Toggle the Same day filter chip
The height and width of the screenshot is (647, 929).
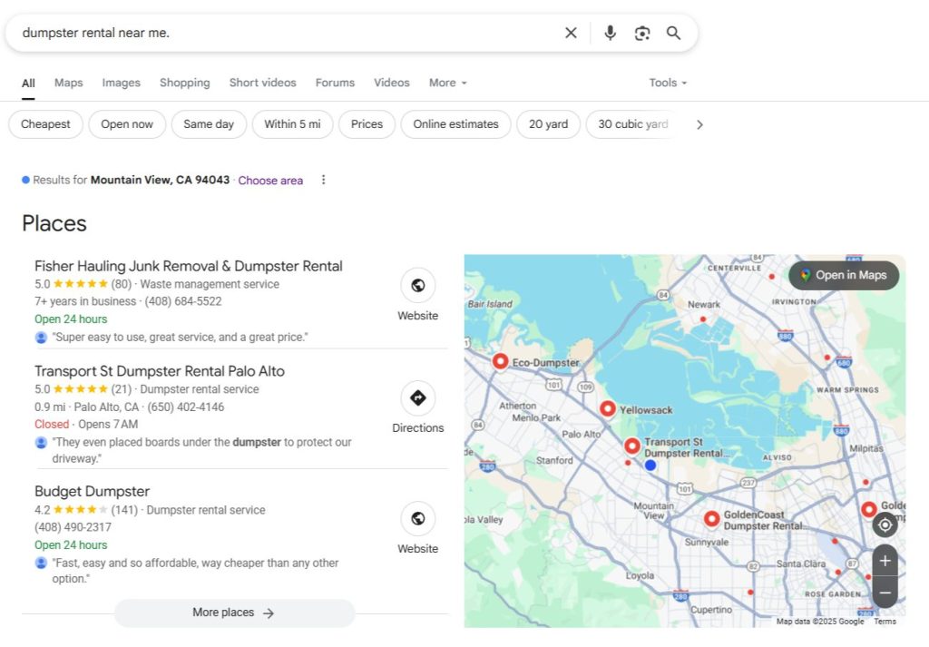pyautogui.click(x=209, y=123)
